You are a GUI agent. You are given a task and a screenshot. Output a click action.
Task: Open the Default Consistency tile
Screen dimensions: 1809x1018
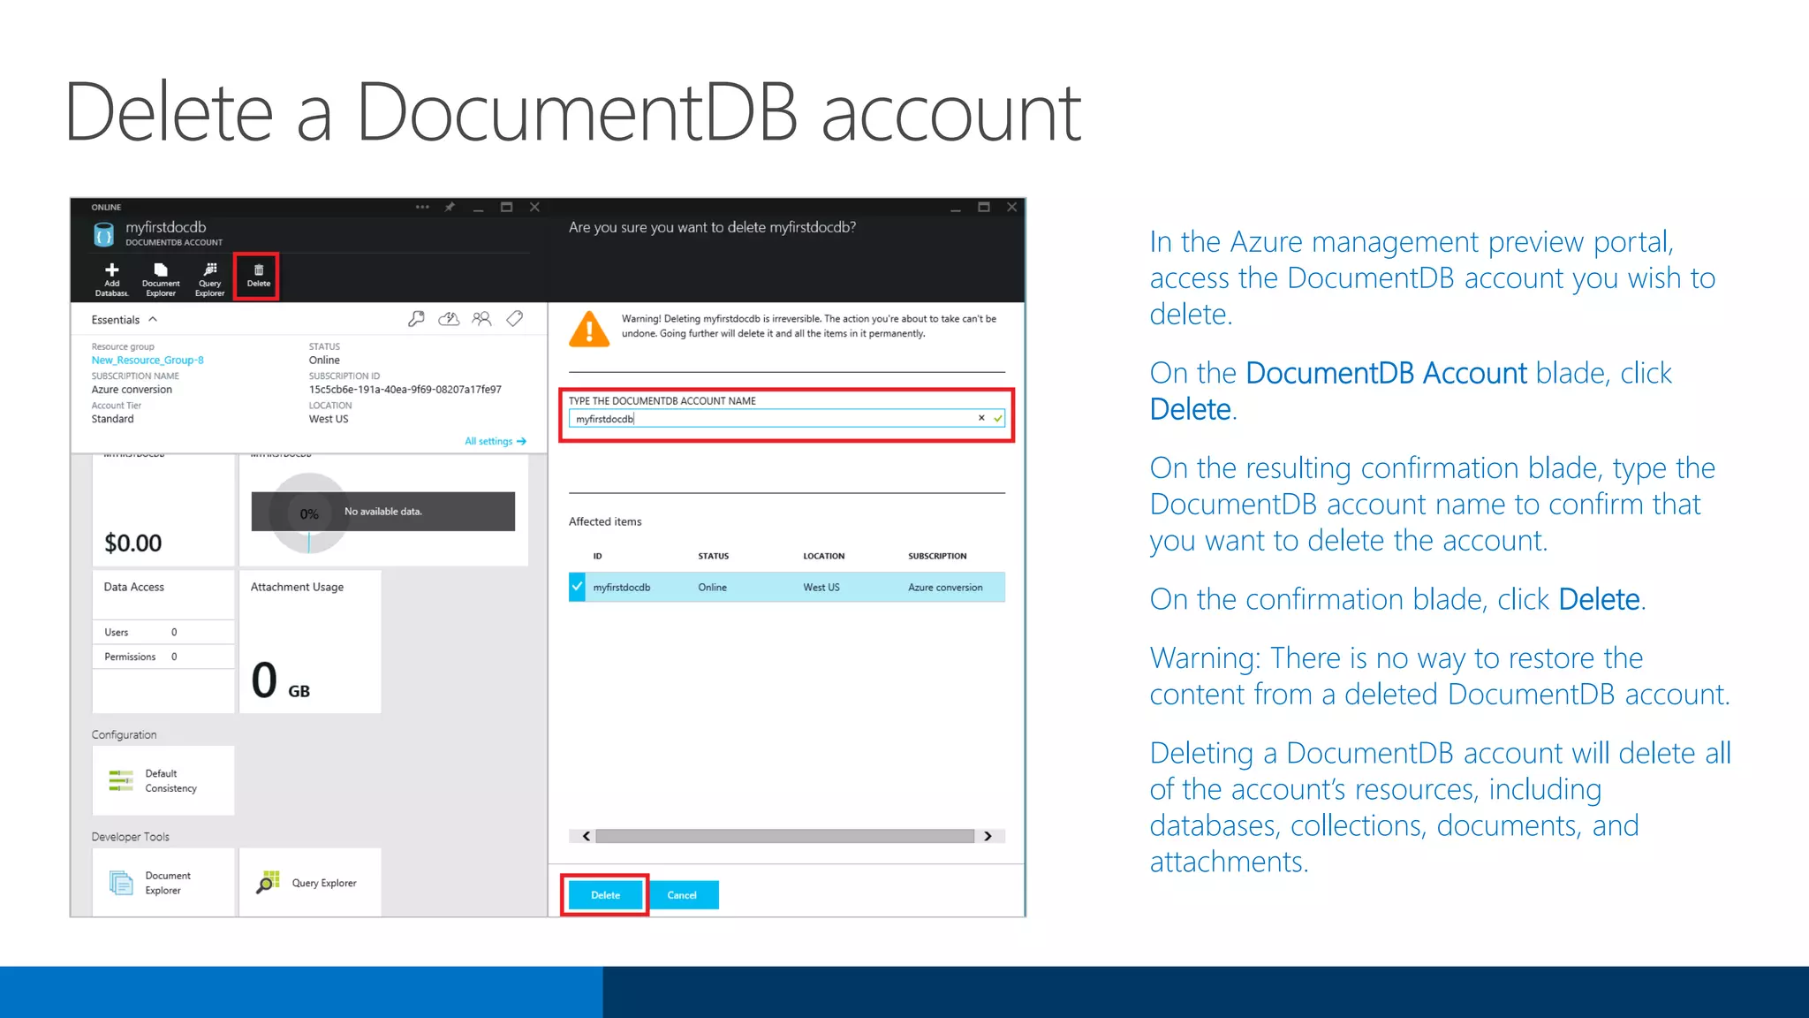[163, 780]
